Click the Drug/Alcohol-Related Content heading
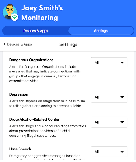The image size is (136, 162). (x=35, y=119)
